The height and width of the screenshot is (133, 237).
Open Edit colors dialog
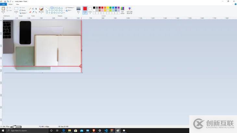(x=122, y=10)
